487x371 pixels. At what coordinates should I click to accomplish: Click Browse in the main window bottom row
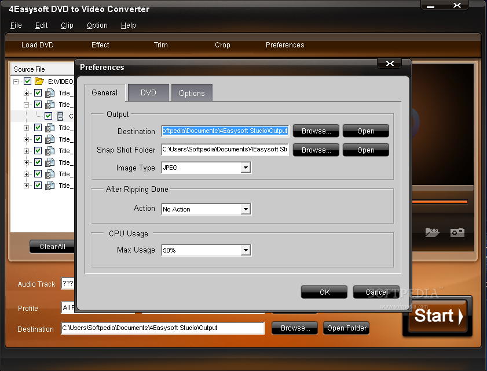tap(295, 328)
